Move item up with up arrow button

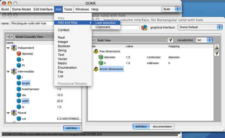coord(217,47)
